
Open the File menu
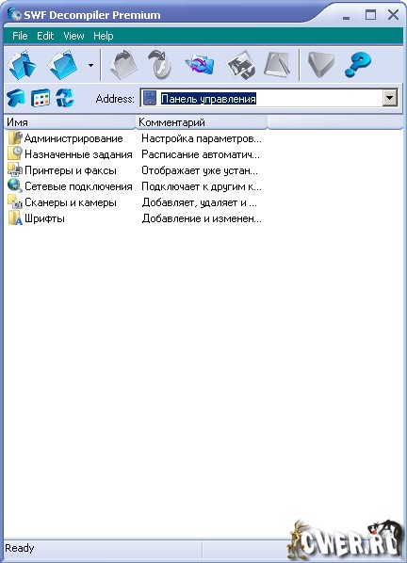(20, 36)
